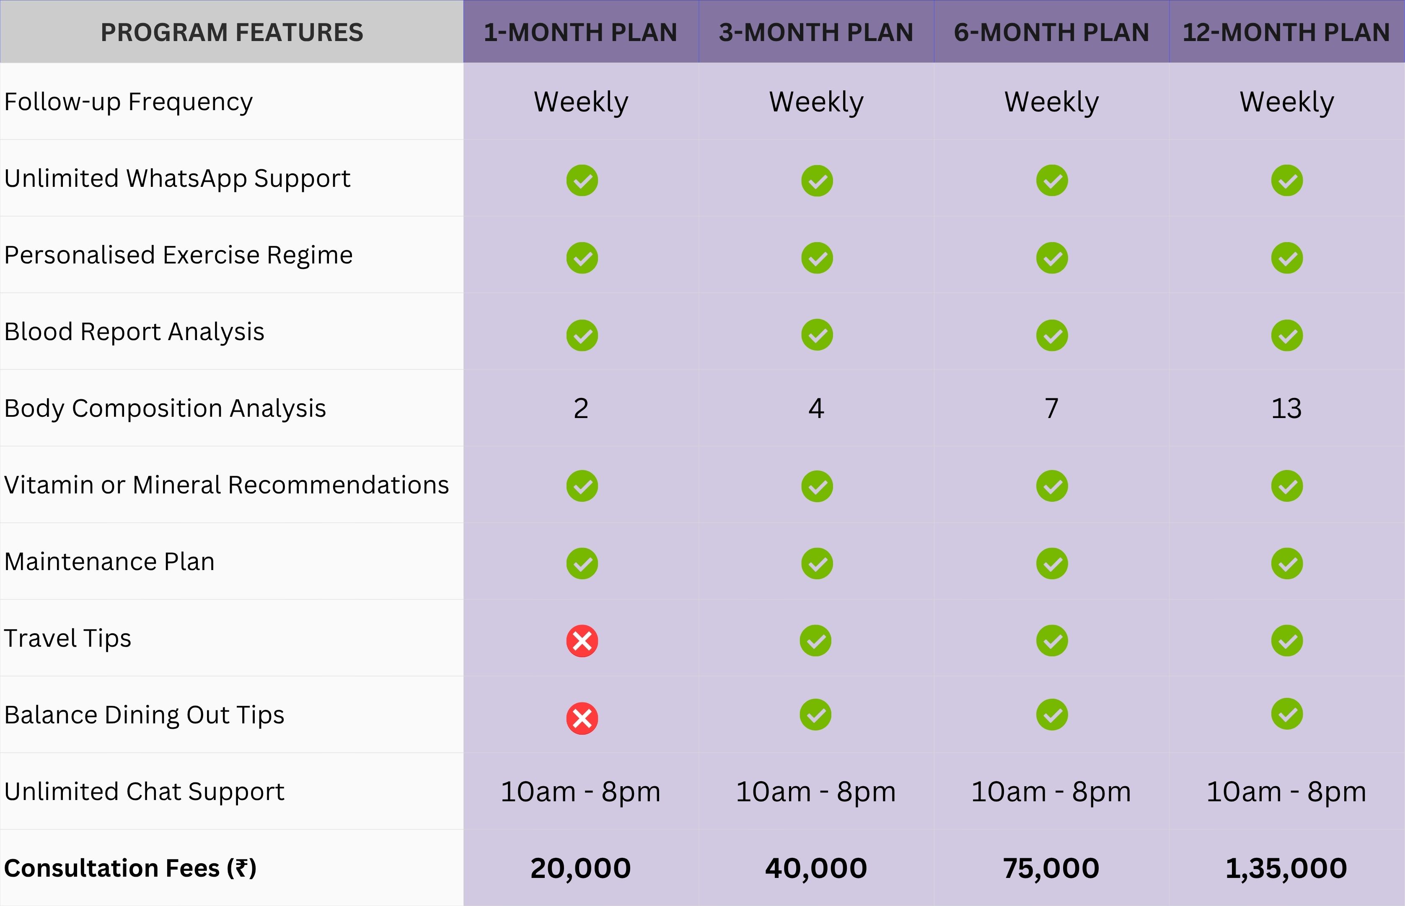Click 12-Month Plan Unlimited WhatsApp Support checkmark
This screenshot has width=1405, height=906.
(1287, 181)
